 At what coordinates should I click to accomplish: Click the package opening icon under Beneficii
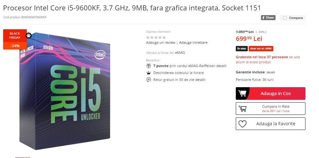148,73
